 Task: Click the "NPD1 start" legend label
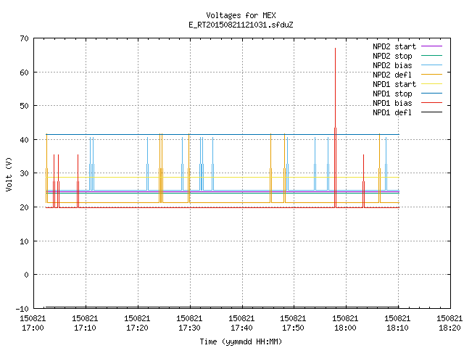pyautogui.click(x=394, y=84)
